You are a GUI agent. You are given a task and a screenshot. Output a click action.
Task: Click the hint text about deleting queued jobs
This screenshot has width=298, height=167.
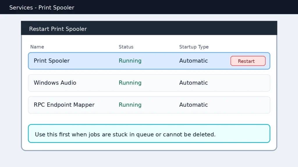[125, 134]
